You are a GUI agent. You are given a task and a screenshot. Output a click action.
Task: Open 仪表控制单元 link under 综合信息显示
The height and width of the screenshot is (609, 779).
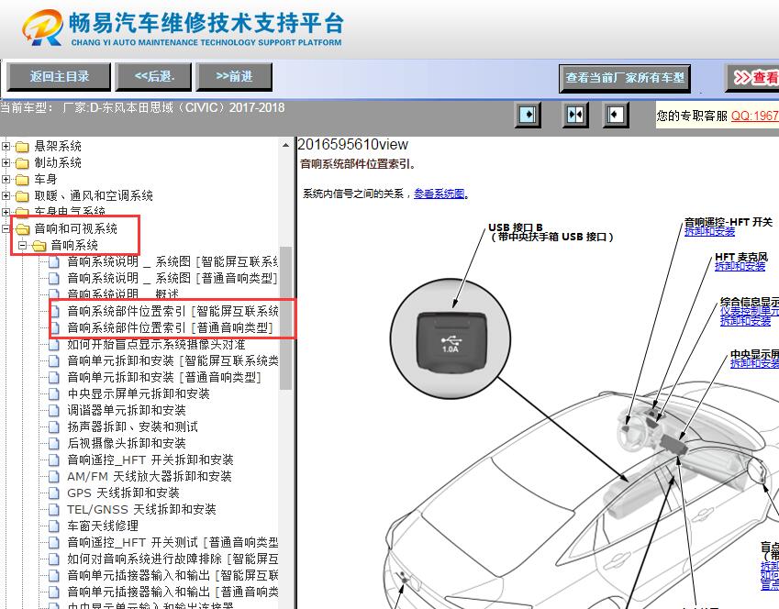[750, 312]
